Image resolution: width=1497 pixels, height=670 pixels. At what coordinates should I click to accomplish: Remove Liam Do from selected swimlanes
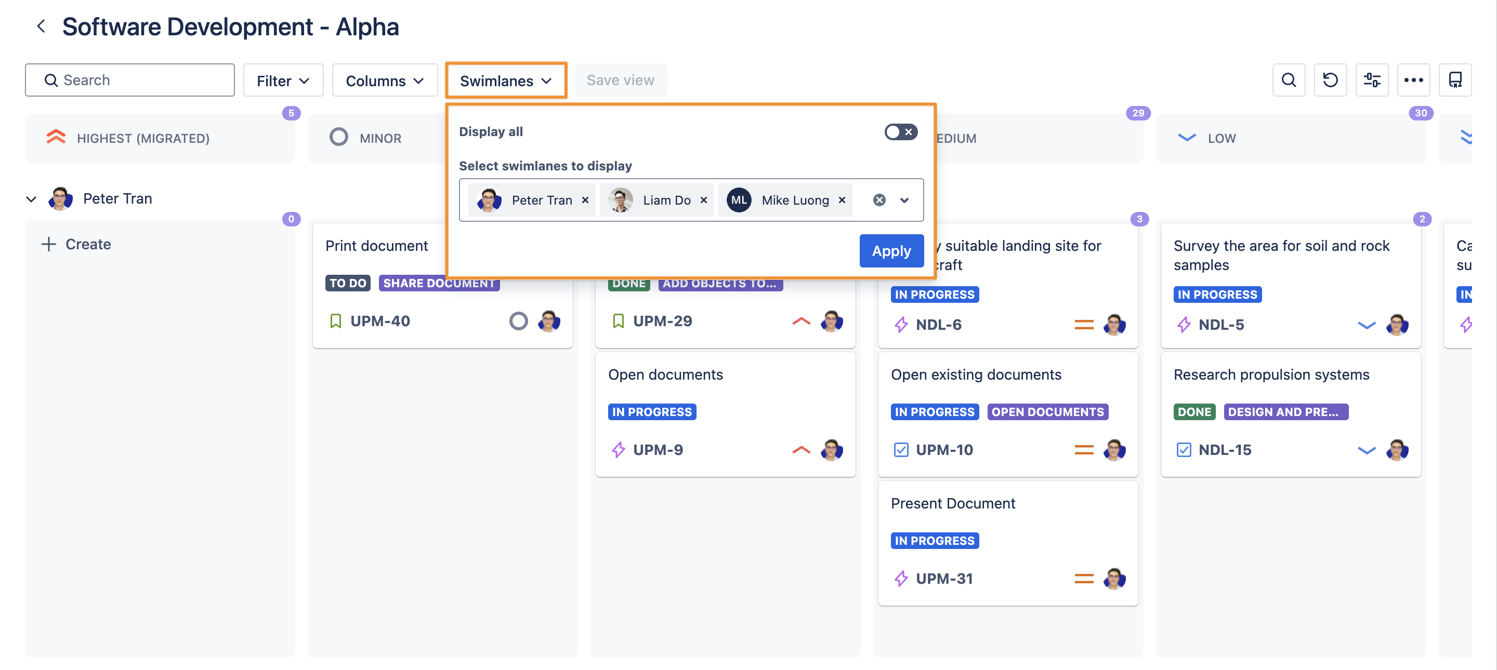703,200
